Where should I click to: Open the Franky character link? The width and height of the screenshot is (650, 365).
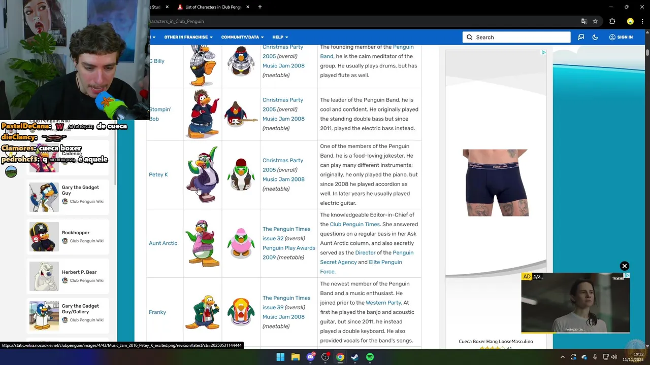[157, 312]
